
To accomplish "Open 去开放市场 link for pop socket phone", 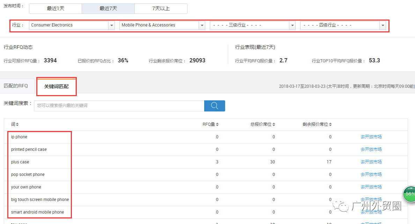I will 371,174.
